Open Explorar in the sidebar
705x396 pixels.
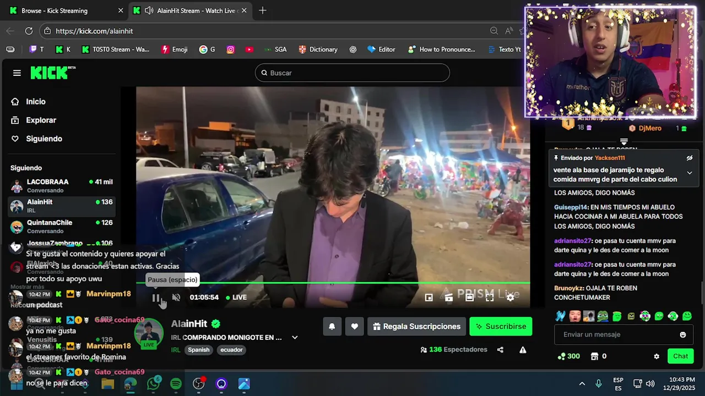(x=33, y=120)
